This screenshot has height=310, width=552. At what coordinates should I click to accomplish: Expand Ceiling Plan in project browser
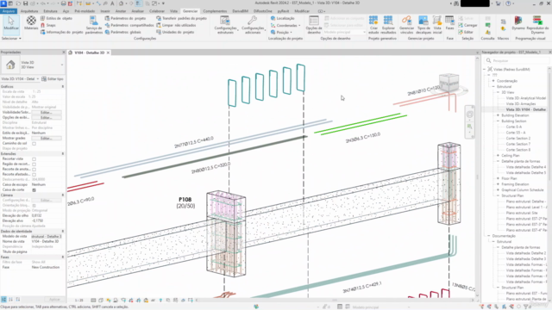(499, 155)
